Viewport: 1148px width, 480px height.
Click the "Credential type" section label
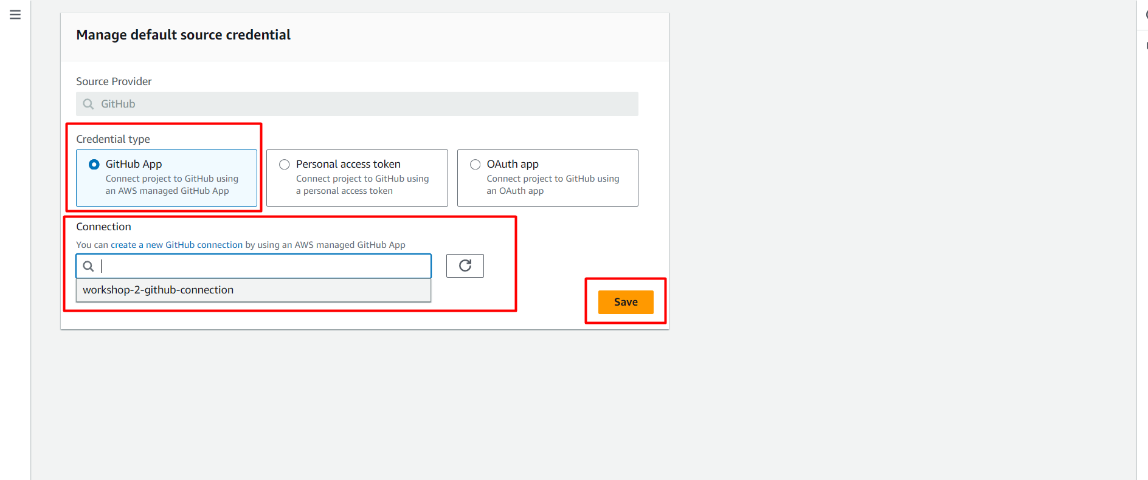113,139
